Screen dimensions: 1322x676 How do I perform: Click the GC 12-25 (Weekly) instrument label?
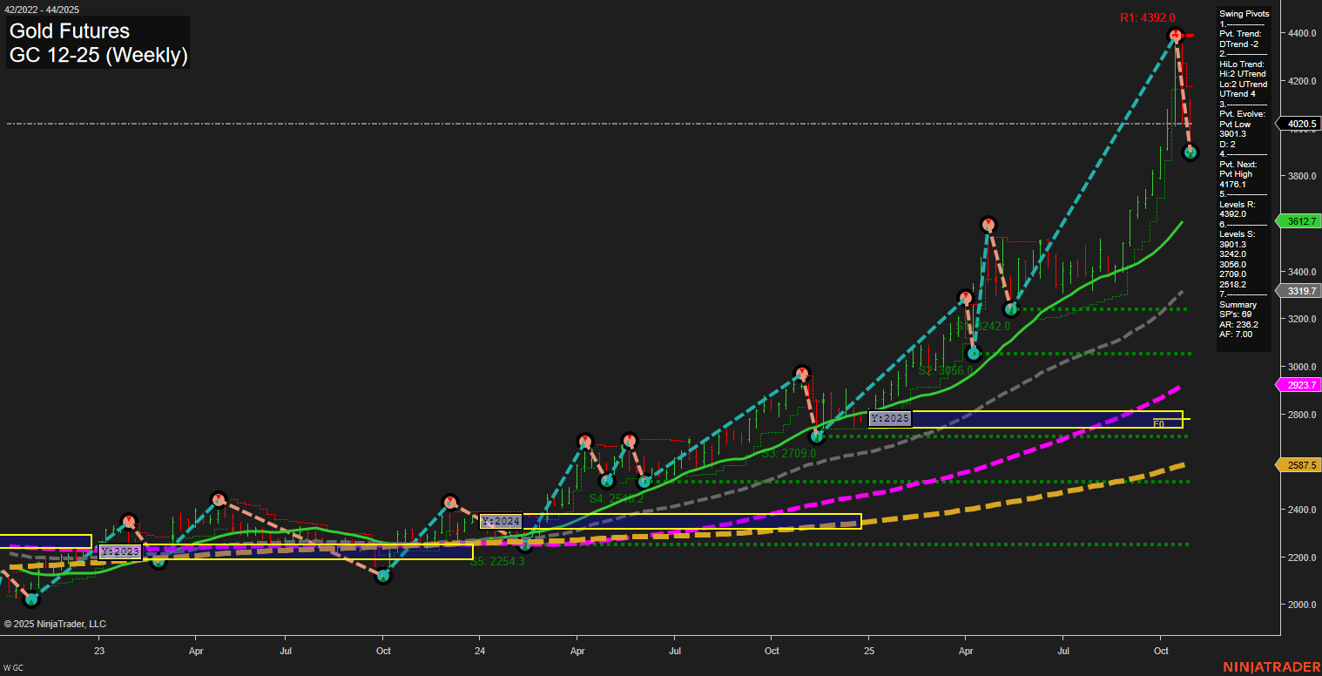coord(98,56)
